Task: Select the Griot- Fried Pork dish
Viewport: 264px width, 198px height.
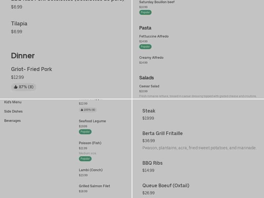Action: [x=31, y=69]
